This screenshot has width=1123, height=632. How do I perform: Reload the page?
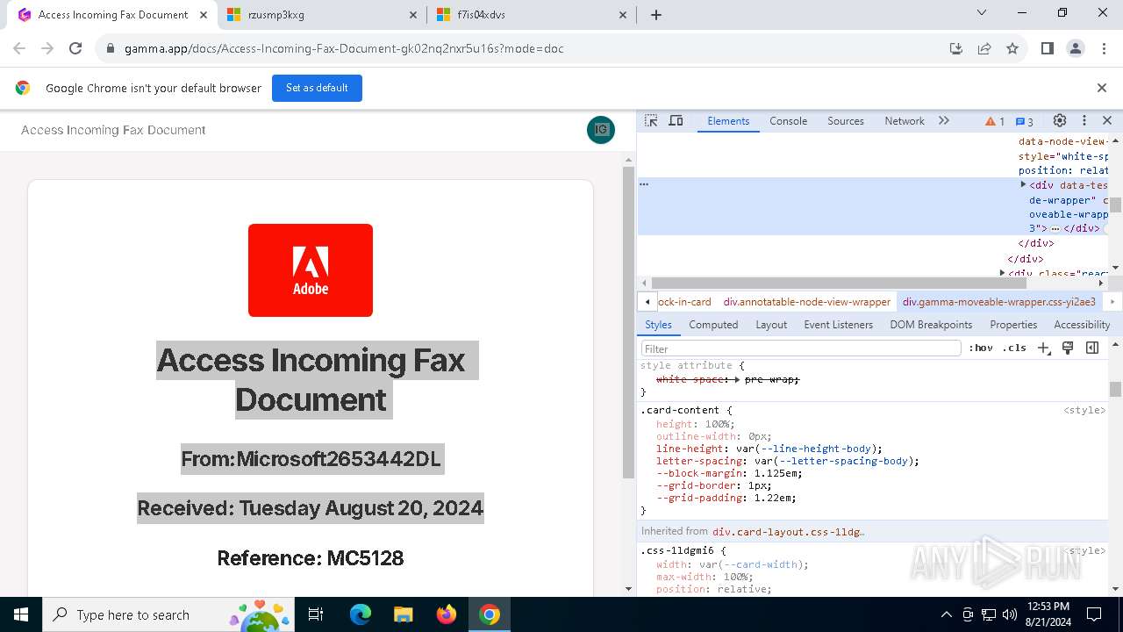pyautogui.click(x=75, y=48)
